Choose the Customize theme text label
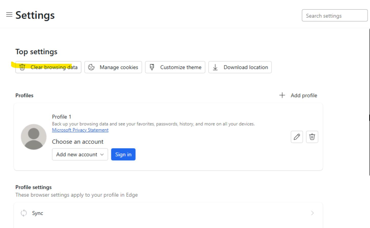Viewport: 370px width, 228px height. [x=181, y=67]
